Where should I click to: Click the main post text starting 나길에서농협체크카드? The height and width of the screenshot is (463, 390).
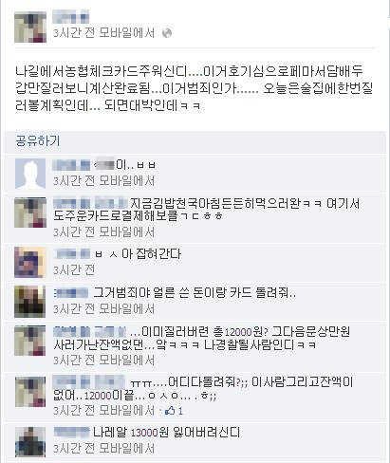click(194, 89)
